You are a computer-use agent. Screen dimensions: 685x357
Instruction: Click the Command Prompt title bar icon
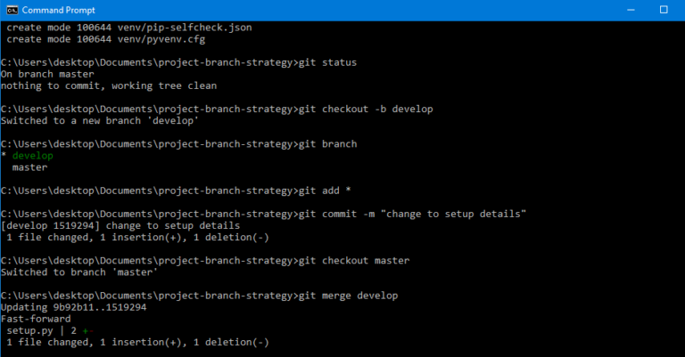[x=11, y=10]
